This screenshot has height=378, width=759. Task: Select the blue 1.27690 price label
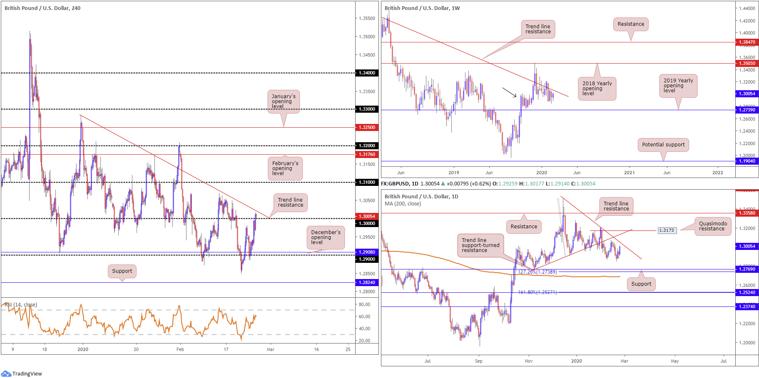click(747, 269)
